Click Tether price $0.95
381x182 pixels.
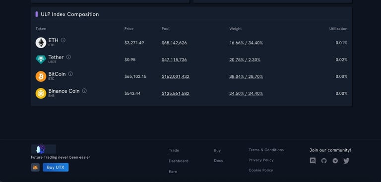pyautogui.click(x=130, y=60)
